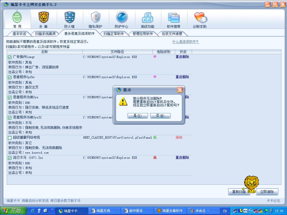The width and height of the screenshot is (287, 215).
Task: Click the 立即清除 button
Action: (x=267, y=192)
